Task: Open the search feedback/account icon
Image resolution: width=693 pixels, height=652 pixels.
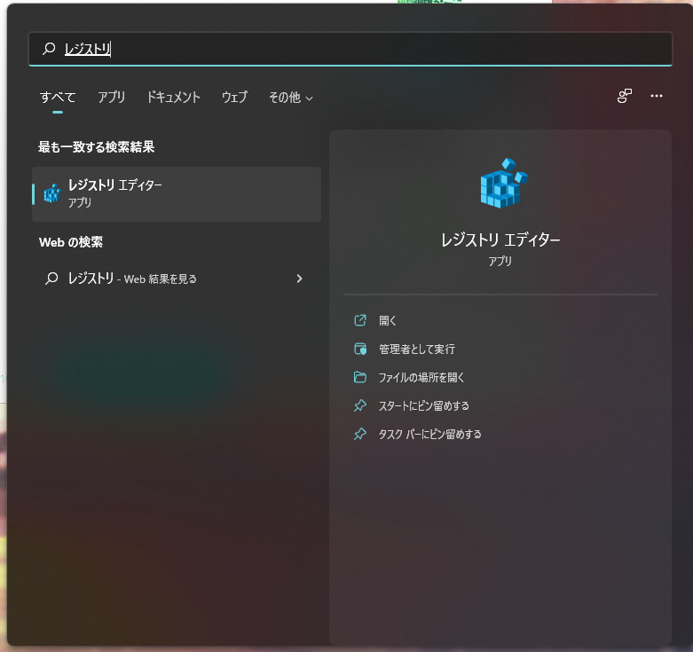Action: tap(624, 96)
